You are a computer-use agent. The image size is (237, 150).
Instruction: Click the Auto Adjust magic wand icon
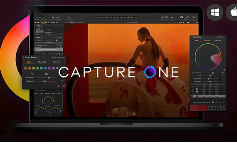tap(69, 17)
